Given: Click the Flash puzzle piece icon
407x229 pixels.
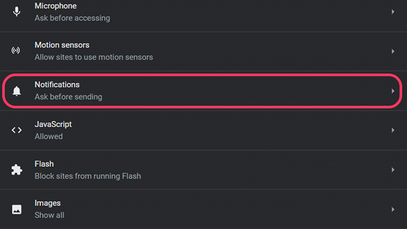Looking at the screenshot, I should coord(17,170).
